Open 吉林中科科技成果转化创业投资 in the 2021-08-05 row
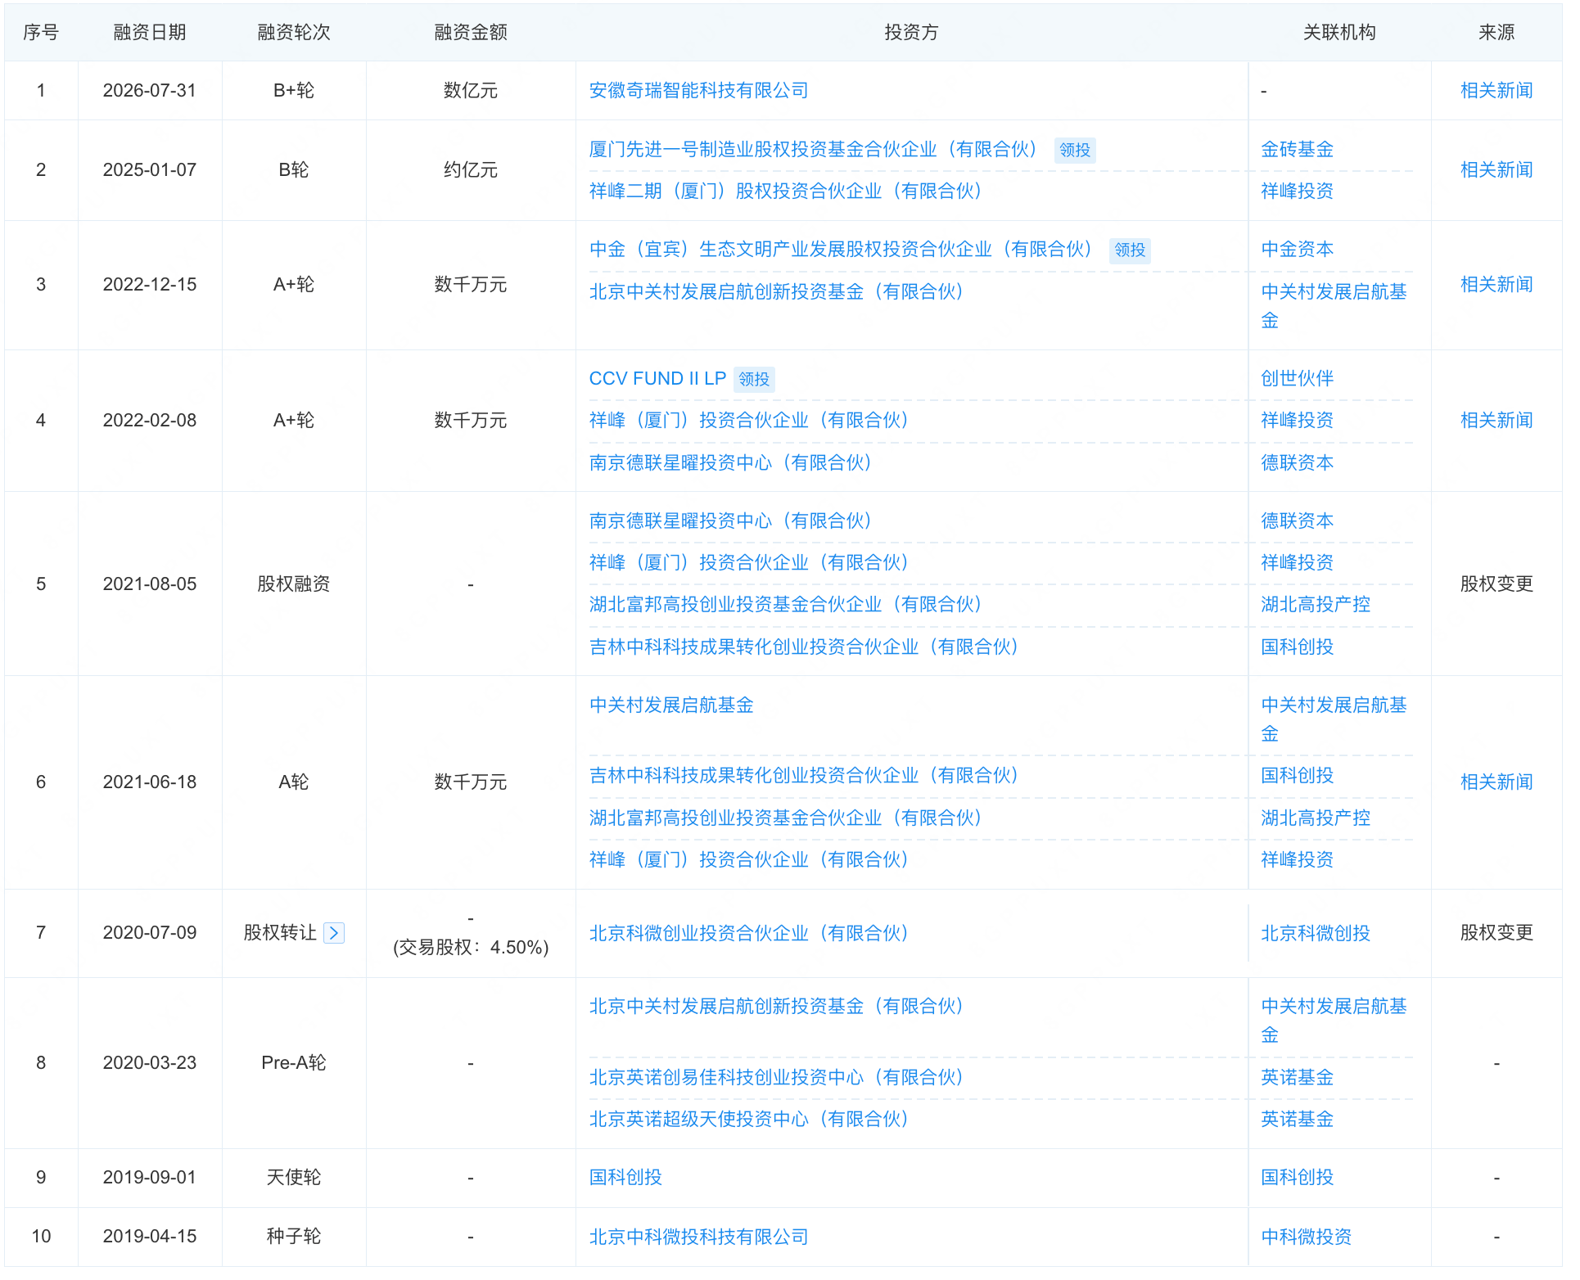Image resolution: width=1580 pixels, height=1280 pixels. click(x=804, y=647)
